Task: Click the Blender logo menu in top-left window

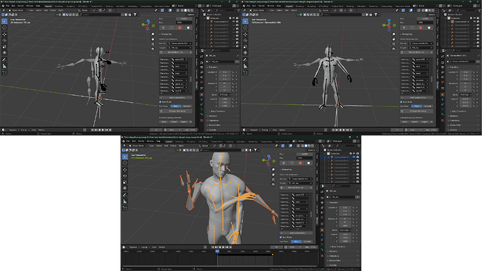Action: coord(3,6)
